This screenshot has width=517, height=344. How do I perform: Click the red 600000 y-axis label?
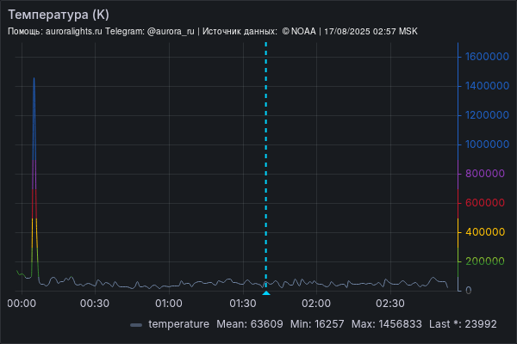click(x=485, y=203)
